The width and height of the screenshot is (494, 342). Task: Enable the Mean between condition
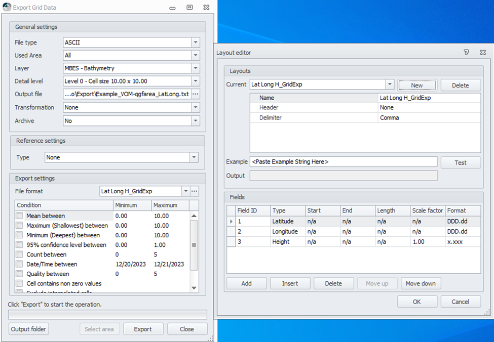[19, 216]
